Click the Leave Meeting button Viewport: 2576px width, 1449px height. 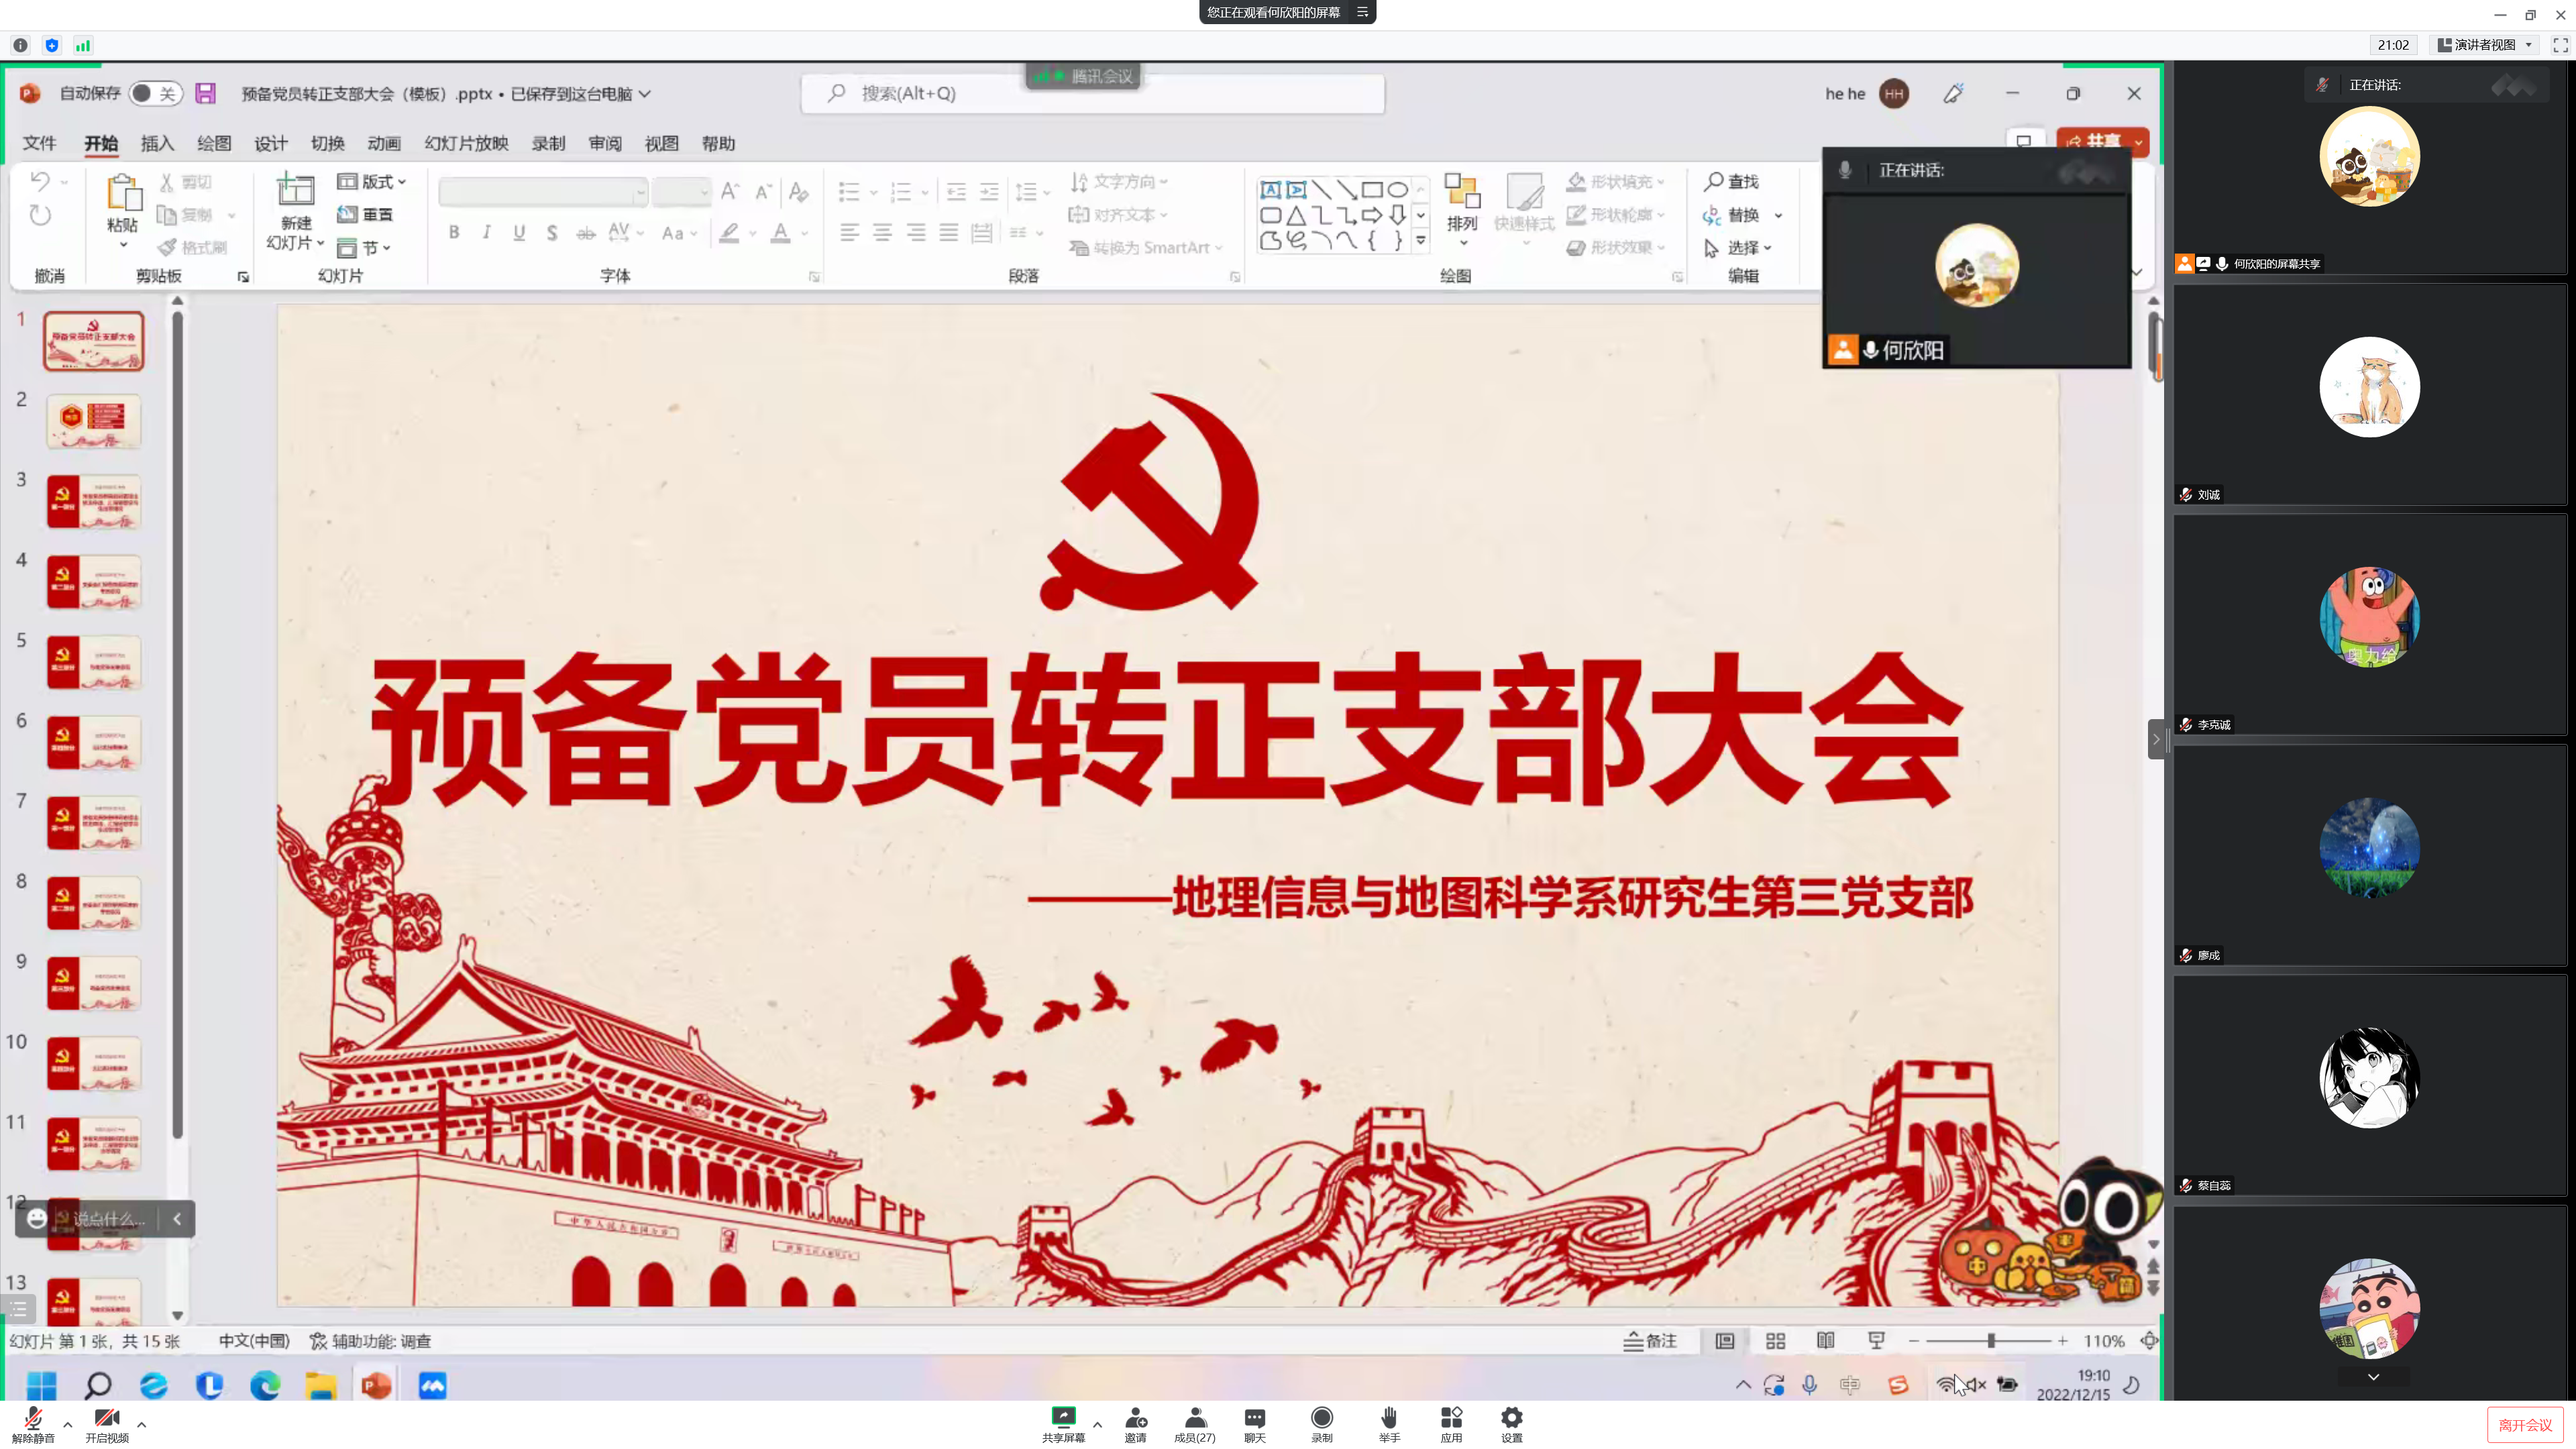click(x=2524, y=1424)
